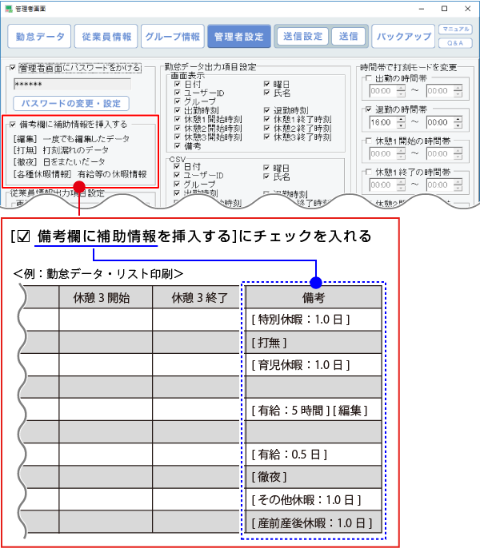Viewport: 480px width, 548px height.
Task: Open the マニュアル link button
Action: pyautogui.click(x=455, y=30)
